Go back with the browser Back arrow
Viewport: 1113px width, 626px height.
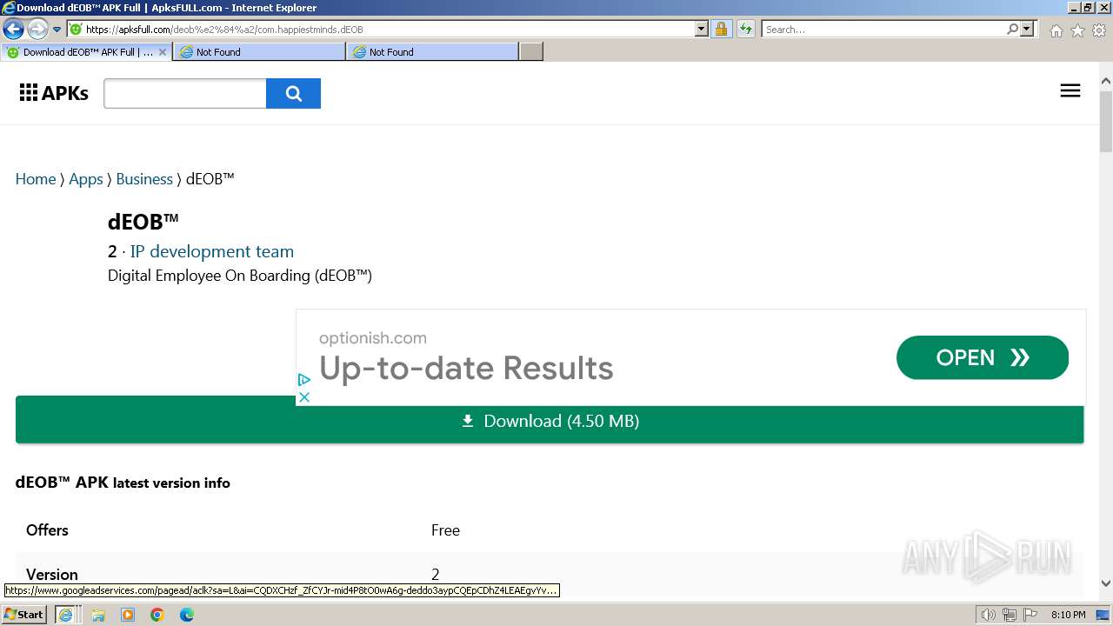pos(13,29)
